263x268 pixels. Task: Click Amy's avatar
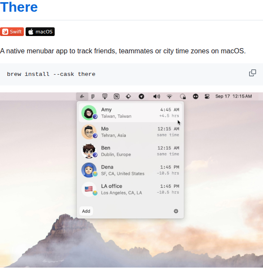tap(89, 113)
